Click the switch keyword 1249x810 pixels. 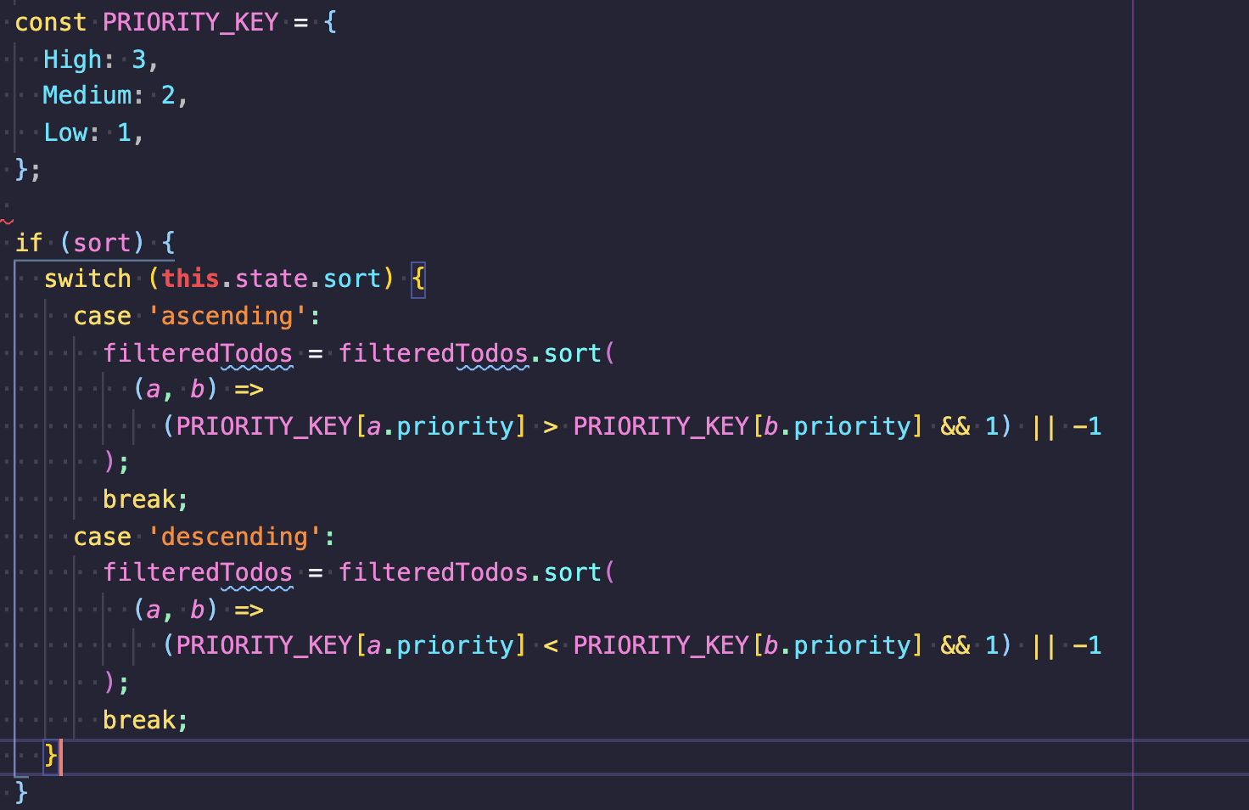point(87,278)
